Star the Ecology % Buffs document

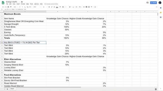tap(19, 2)
